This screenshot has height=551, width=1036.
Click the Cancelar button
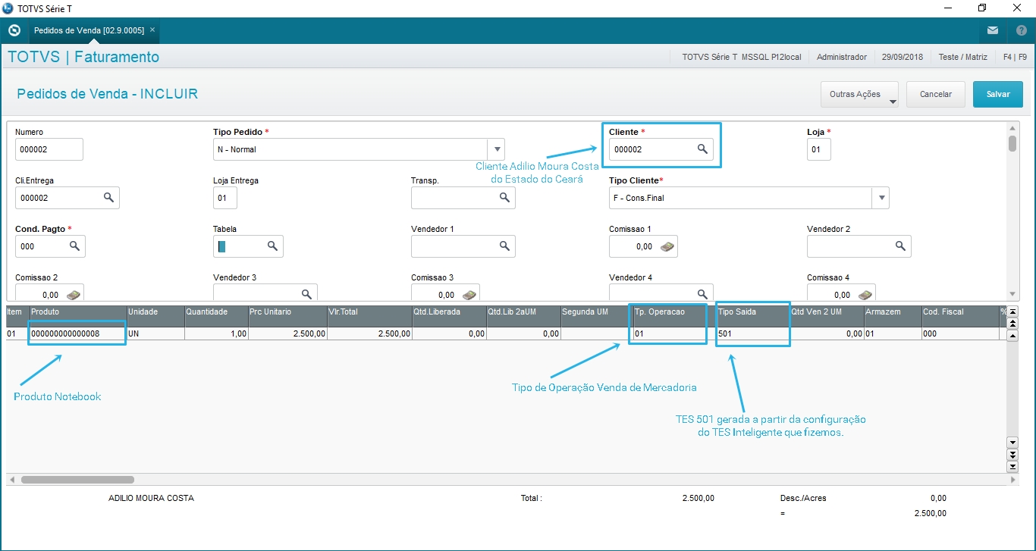[935, 94]
